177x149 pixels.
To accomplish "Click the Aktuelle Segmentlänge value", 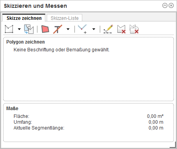I will tap(156, 128).
